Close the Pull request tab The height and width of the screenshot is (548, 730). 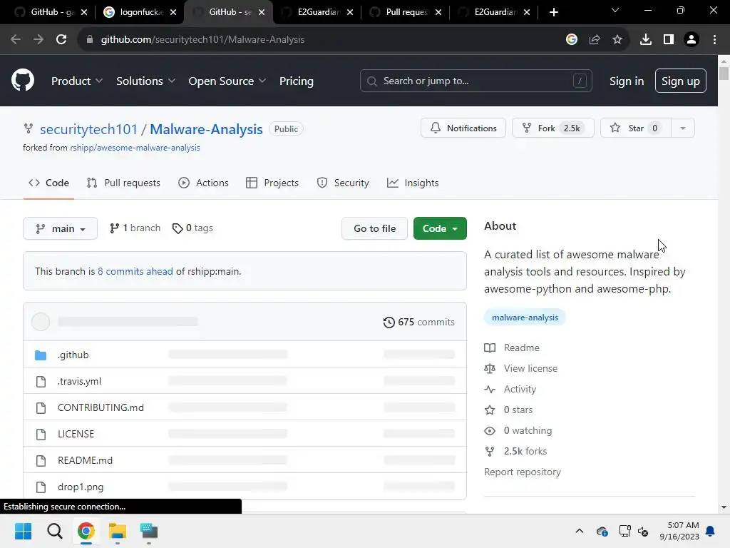438,12
